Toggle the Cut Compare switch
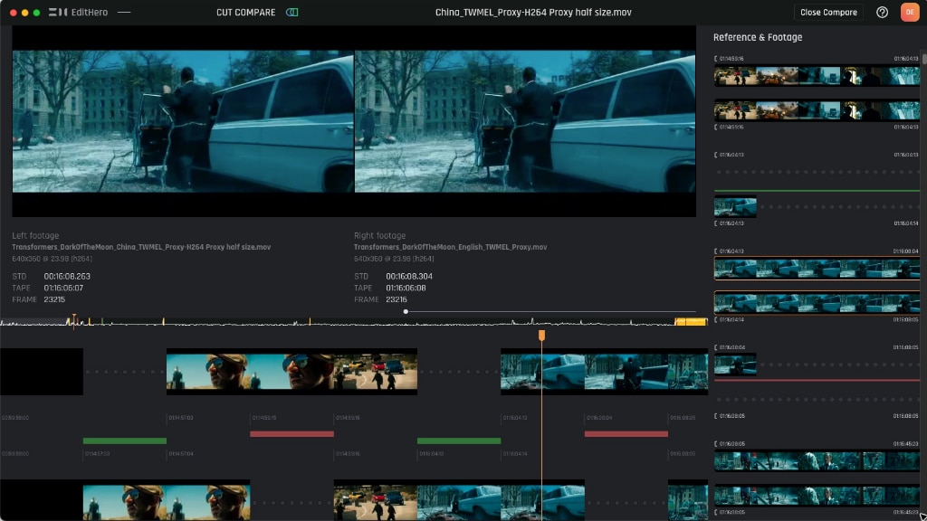The image size is (927, 521). point(291,13)
